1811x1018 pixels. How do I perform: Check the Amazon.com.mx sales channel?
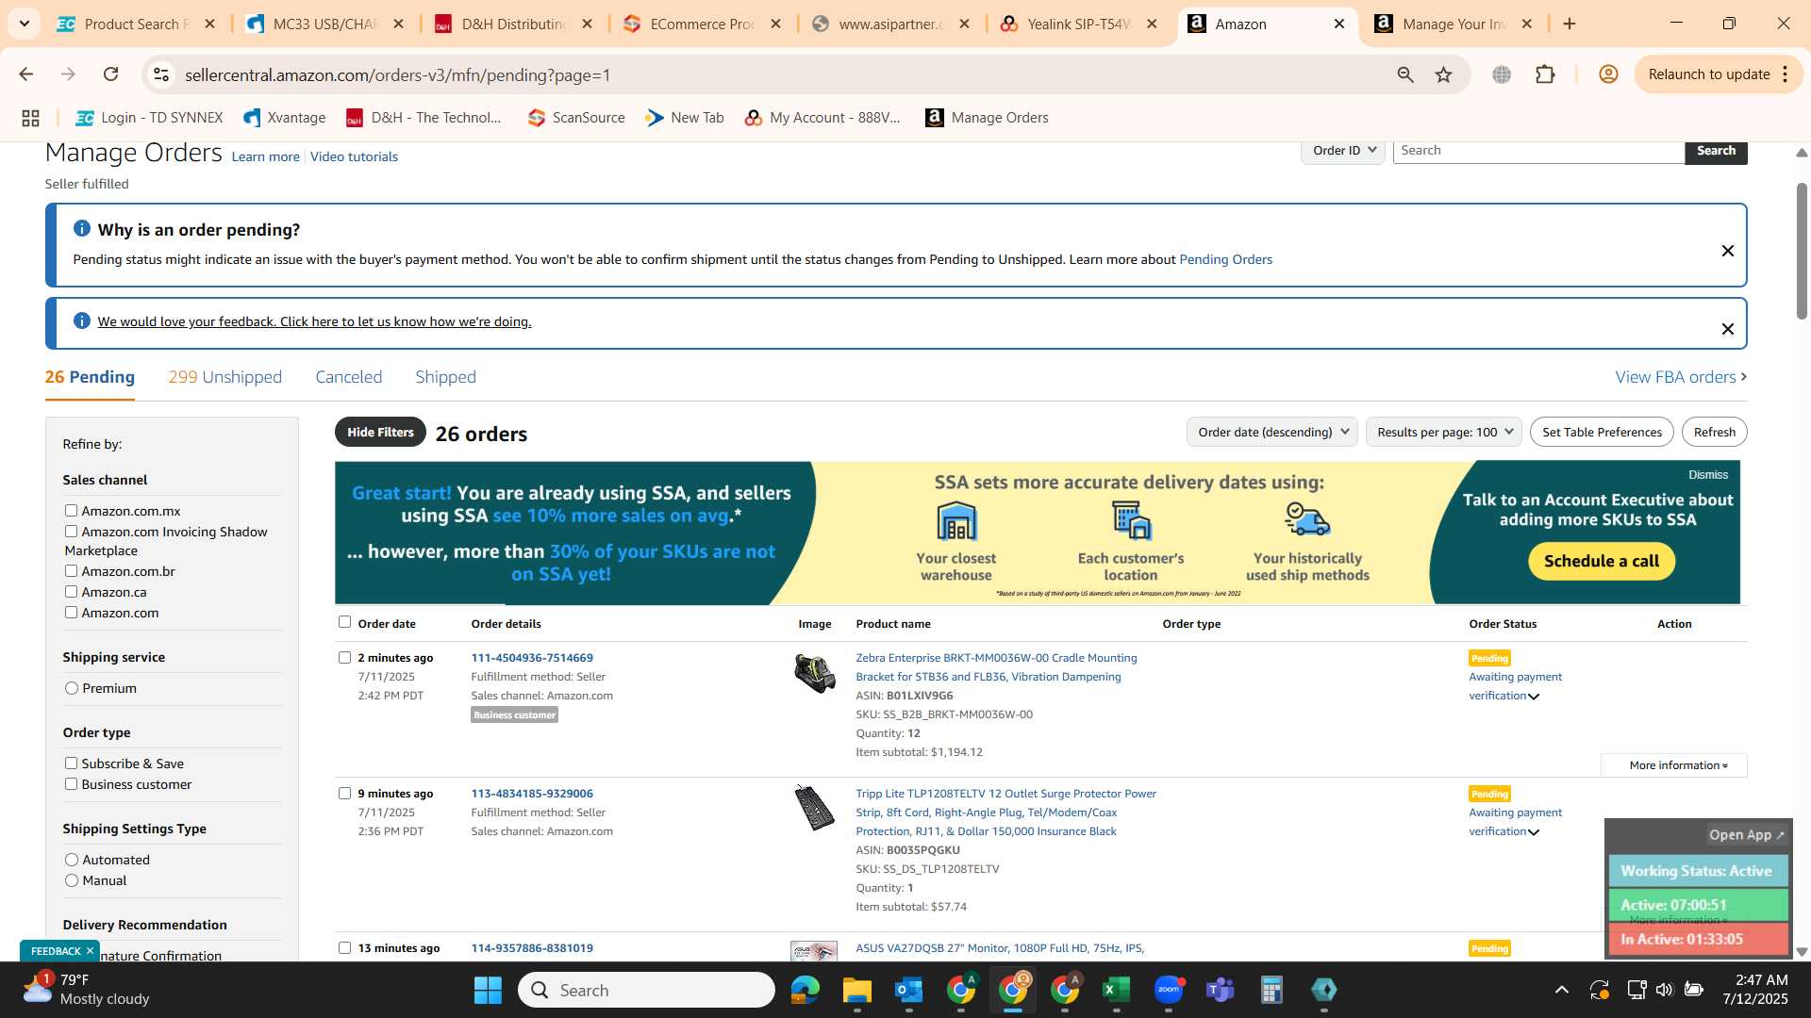71,510
